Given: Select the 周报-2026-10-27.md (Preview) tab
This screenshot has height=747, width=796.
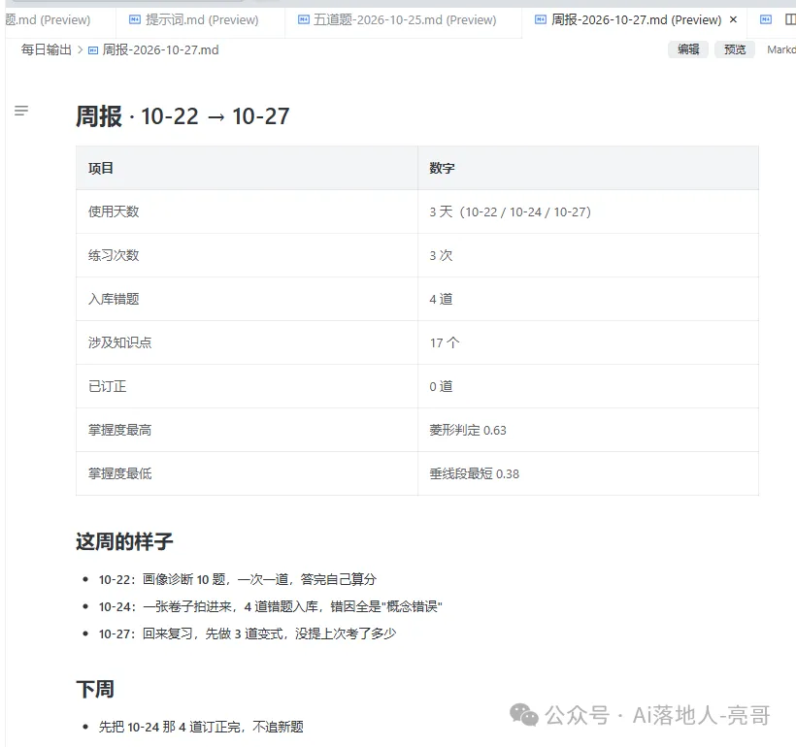Looking at the screenshot, I should pos(636,19).
